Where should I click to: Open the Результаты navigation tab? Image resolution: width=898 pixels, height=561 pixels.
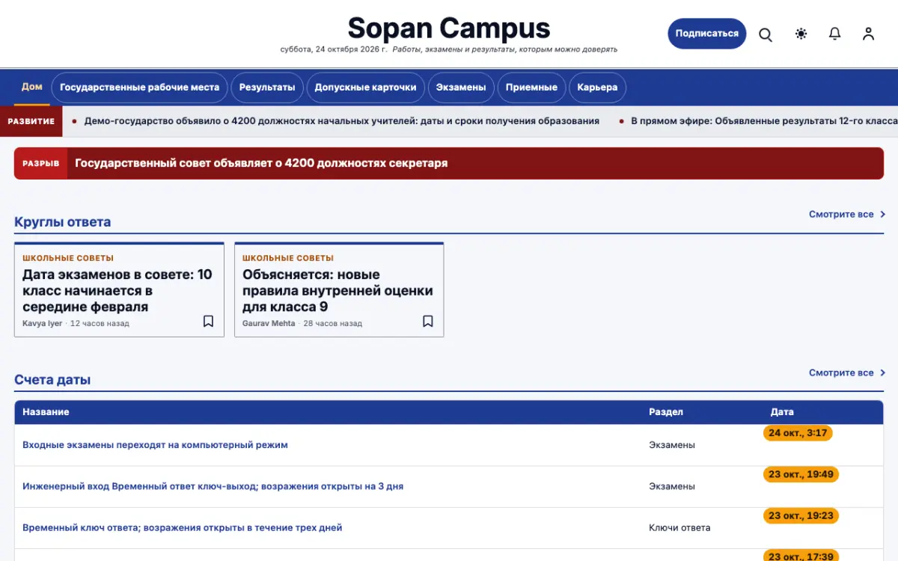267,88
